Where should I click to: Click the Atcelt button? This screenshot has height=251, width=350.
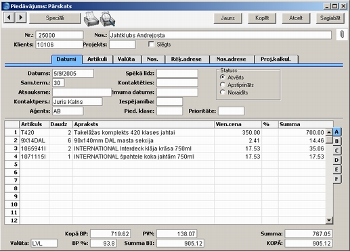click(296, 18)
